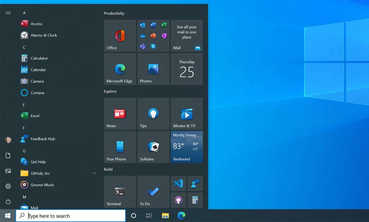369x222 pixels.
Task: Expand the Start menu hamburger navigation
Action: pos(8,13)
